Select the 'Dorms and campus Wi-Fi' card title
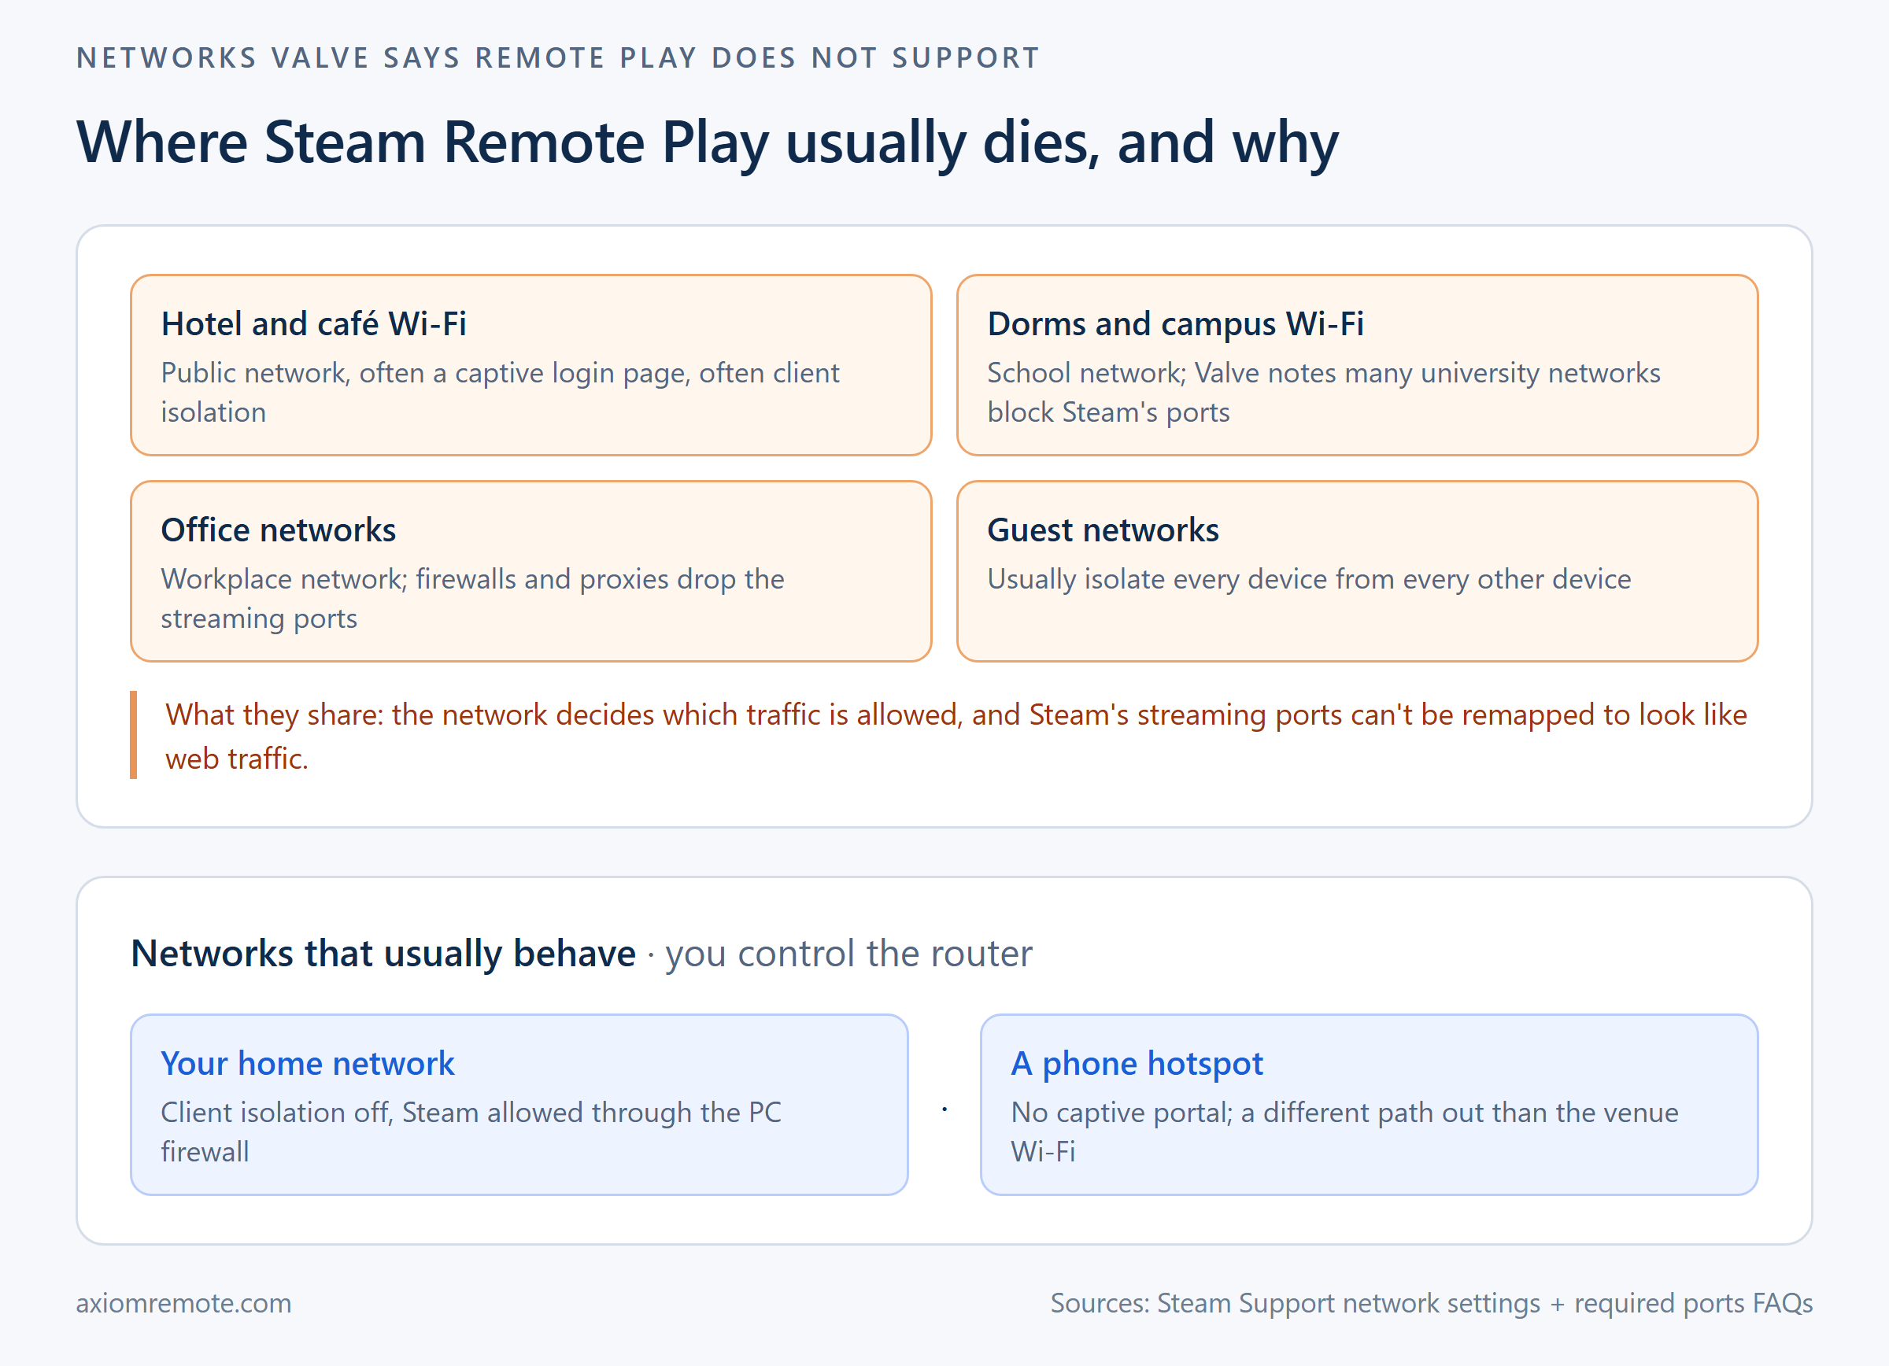Image resolution: width=1889 pixels, height=1366 pixels. [x=1175, y=324]
